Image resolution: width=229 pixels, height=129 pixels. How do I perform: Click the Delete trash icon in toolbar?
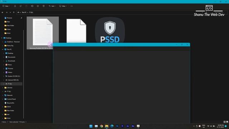click(x=44, y=6)
